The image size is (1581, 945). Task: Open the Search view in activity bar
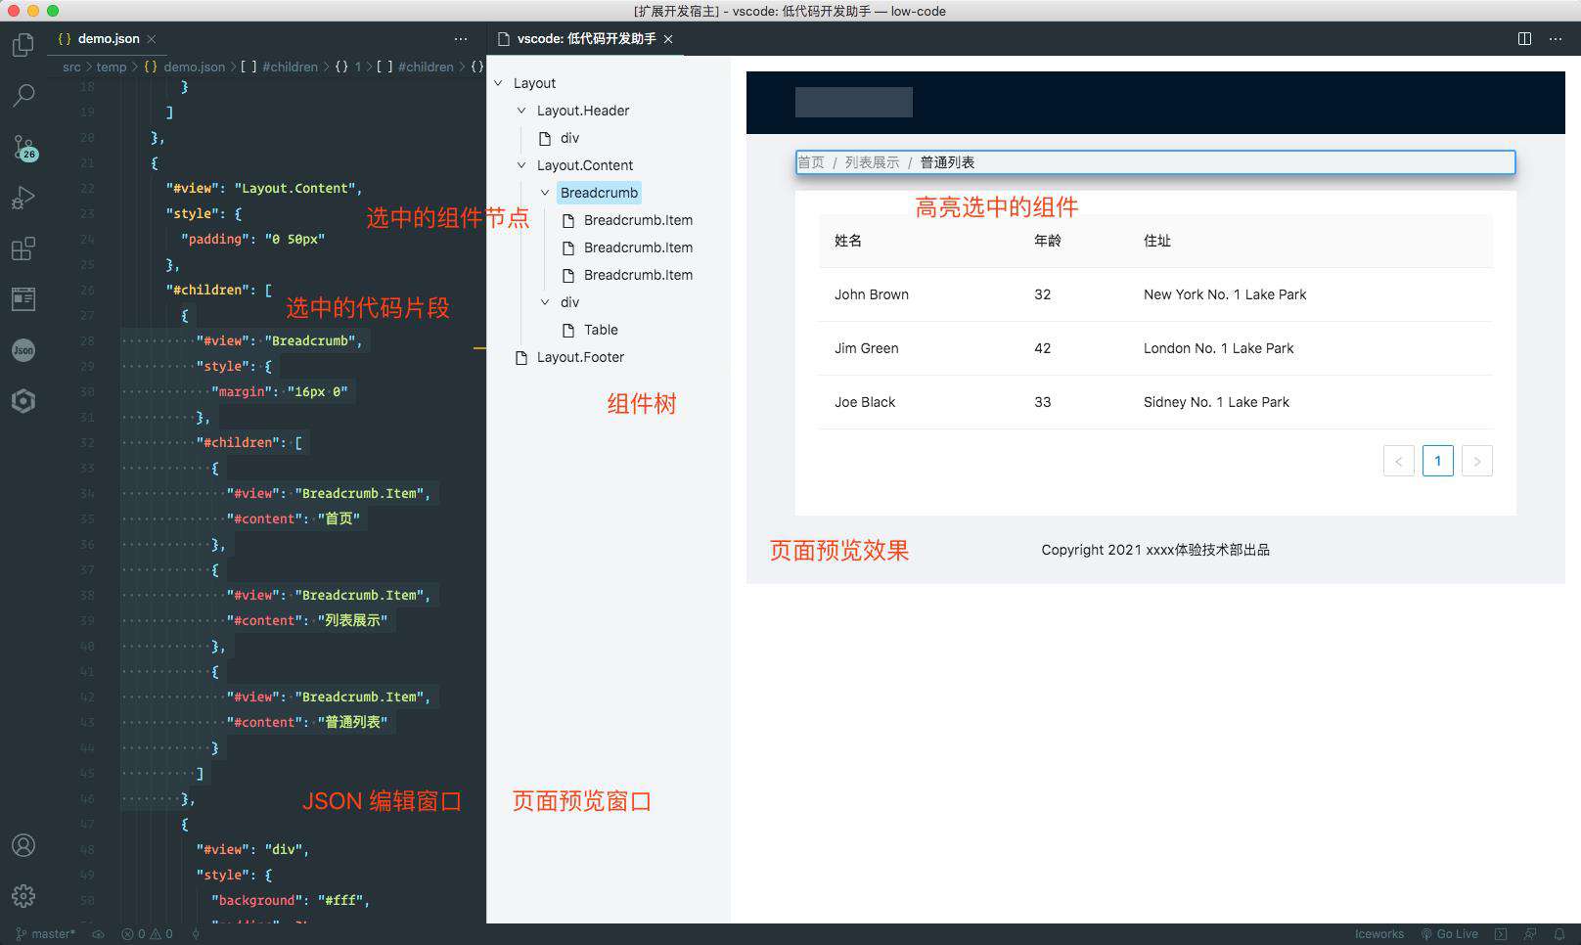point(23,95)
